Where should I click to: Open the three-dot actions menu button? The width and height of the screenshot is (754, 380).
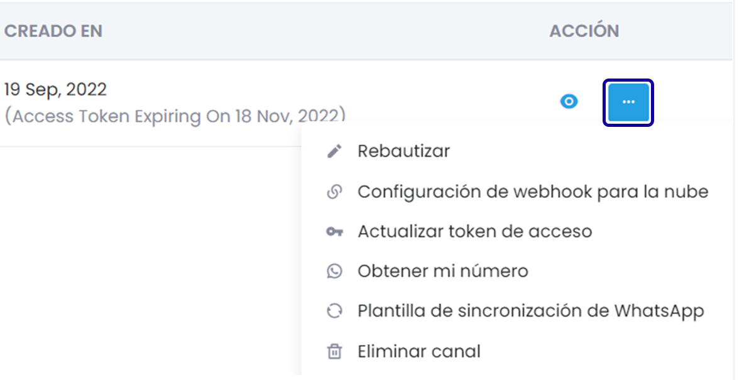[628, 102]
